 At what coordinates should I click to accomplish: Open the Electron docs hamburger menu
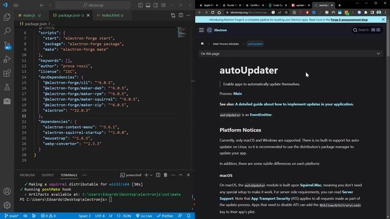click(202, 30)
